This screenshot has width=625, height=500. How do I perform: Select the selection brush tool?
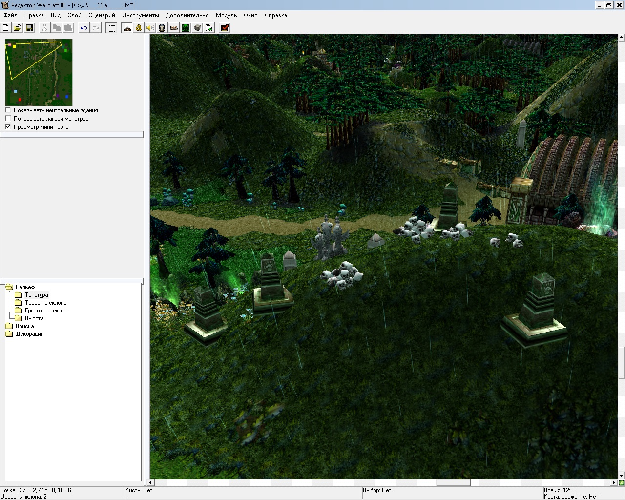click(x=112, y=28)
